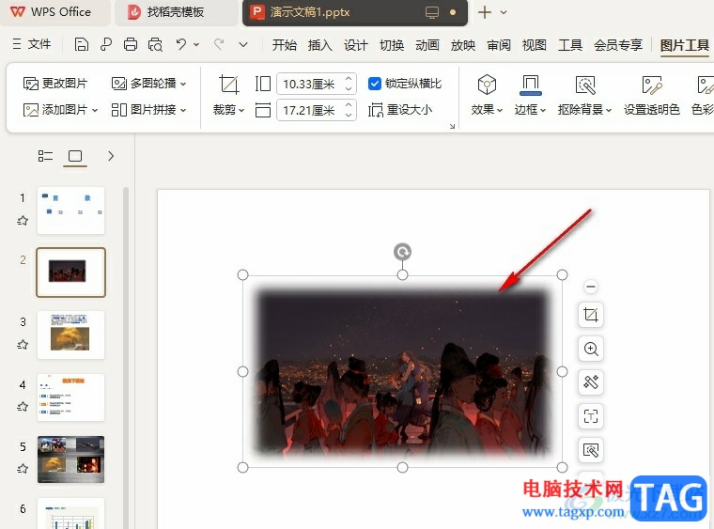This screenshot has height=529, width=714.
Task: Undo the last action
Action: pyautogui.click(x=180, y=44)
